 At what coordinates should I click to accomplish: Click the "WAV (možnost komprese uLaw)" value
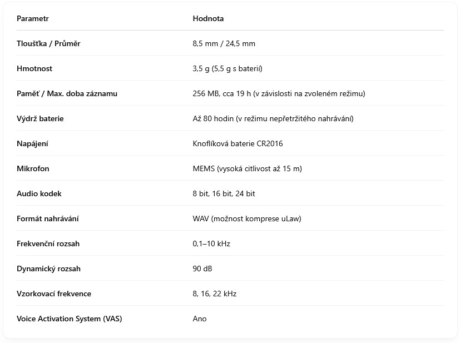point(246,218)
